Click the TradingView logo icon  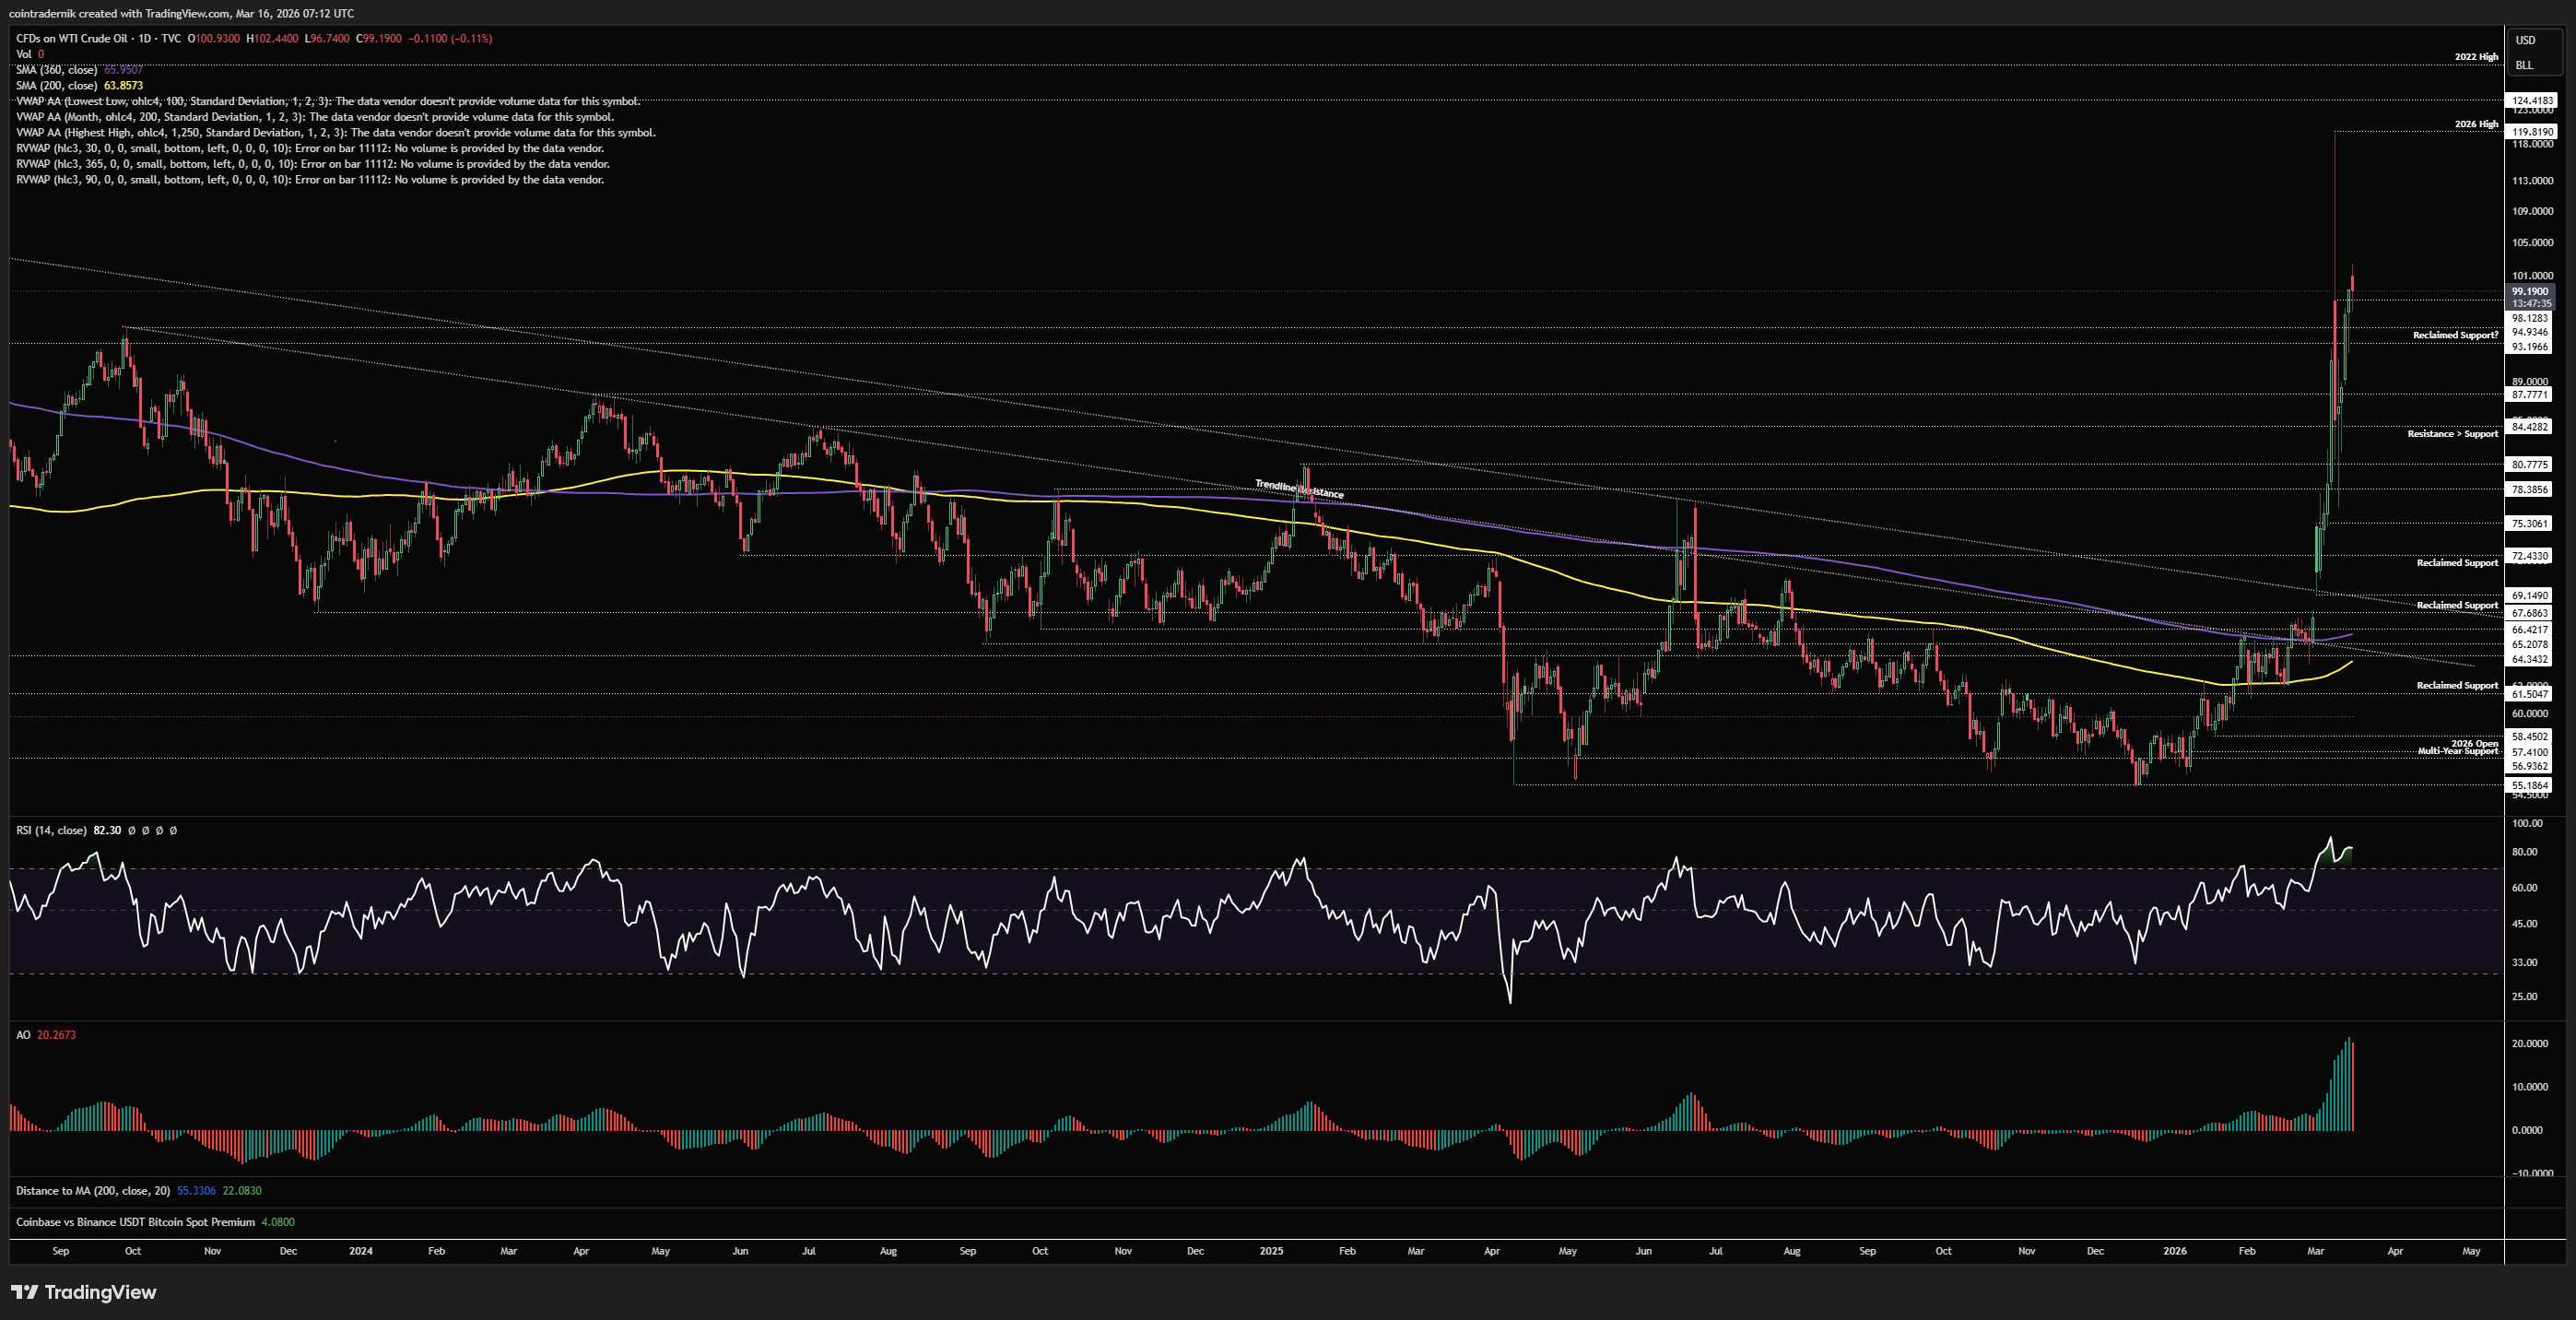[25, 1292]
